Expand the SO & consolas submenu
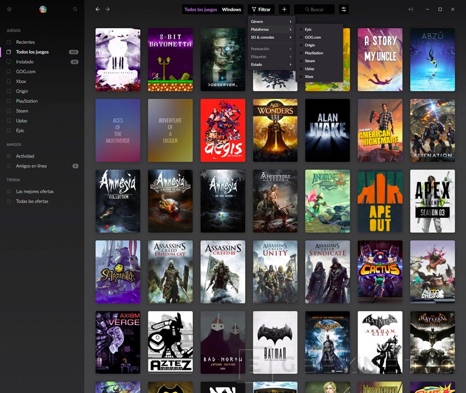 (272, 37)
